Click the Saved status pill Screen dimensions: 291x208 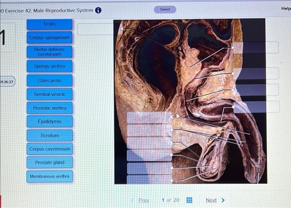(165, 9)
